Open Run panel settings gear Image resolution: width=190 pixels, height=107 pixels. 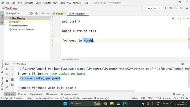[183, 64]
